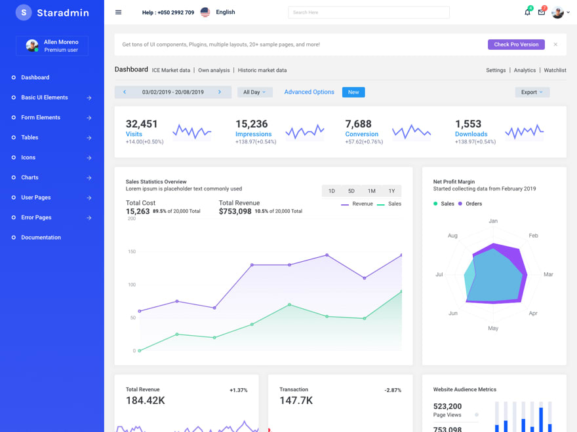Open notifications bell icon
The image size is (577, 432).
[x=527, y=12]
